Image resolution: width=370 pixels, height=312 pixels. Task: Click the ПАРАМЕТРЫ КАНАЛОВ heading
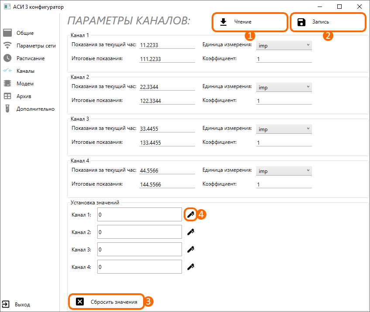[129, 21]
